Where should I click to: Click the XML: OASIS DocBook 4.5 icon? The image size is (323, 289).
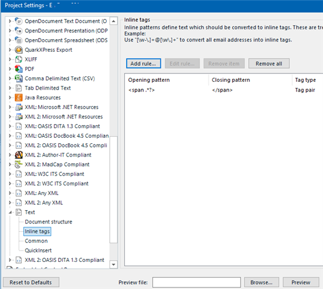[19, 135]
